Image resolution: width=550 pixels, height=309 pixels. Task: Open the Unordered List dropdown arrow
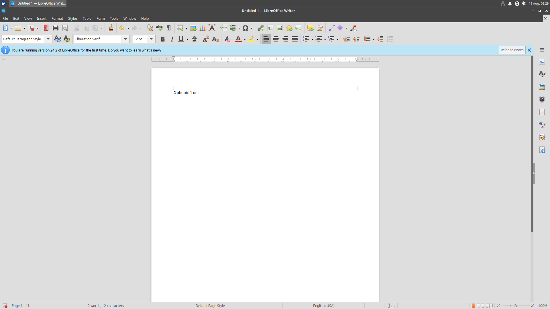312,39
